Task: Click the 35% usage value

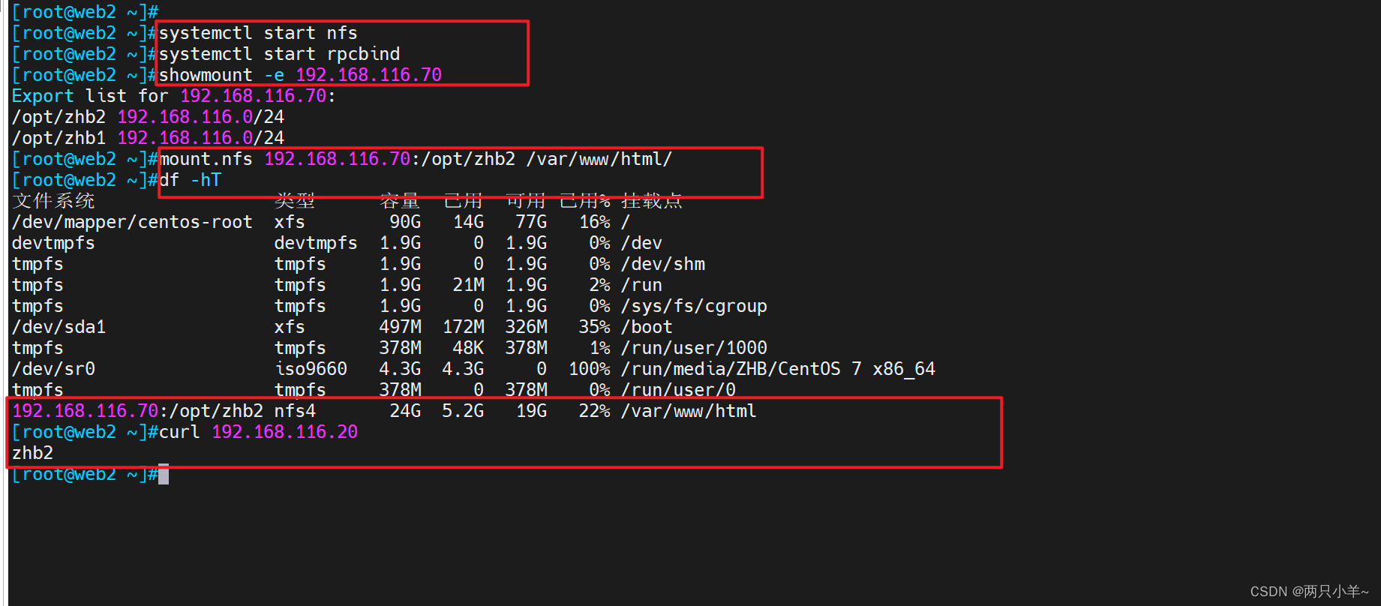Action: coord(594,327)
